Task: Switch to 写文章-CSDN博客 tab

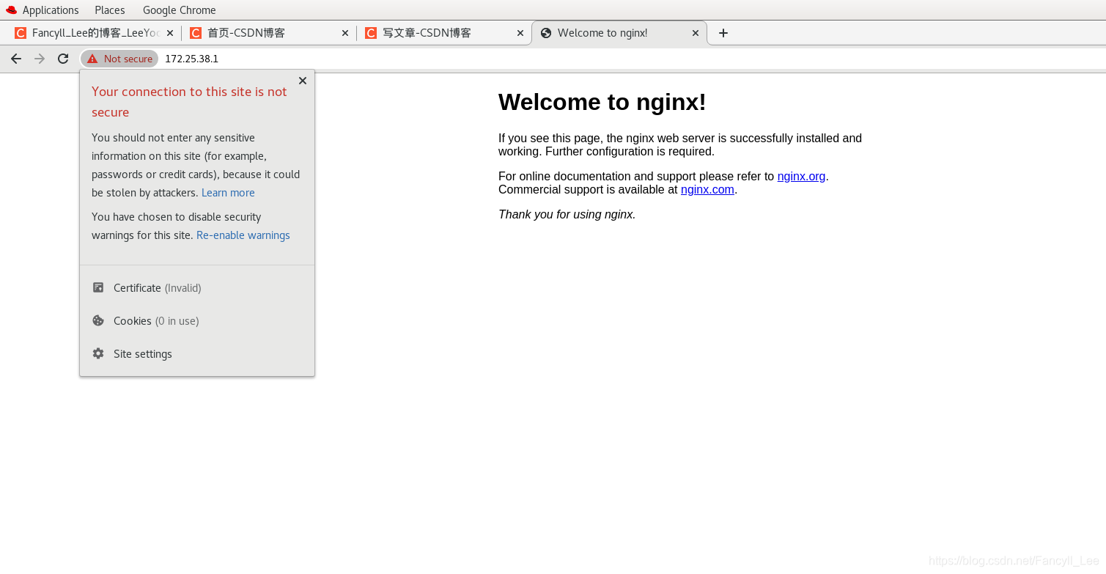Action: (x=444, y=33)
